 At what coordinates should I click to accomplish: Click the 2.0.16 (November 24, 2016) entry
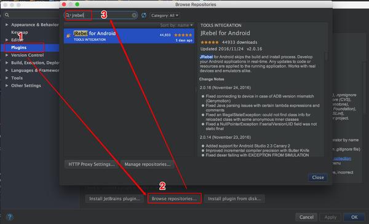[225, 88]
